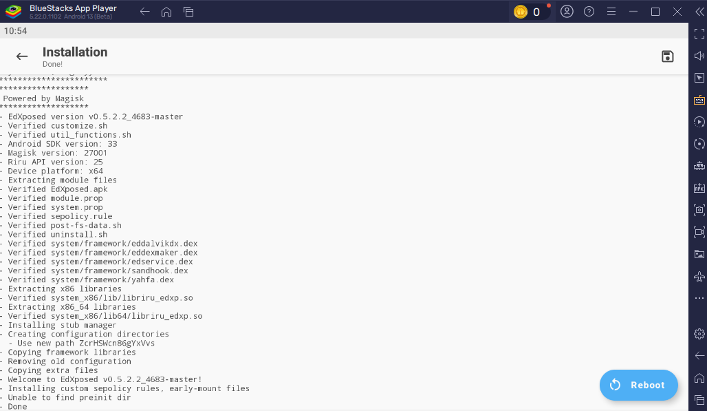Click the home icon in the sidebar
Screen dimensions: 707x411
pos(699,378)
